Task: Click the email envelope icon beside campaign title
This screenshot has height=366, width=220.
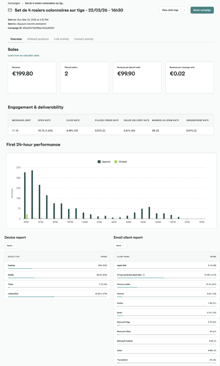Action: (10, 10)
